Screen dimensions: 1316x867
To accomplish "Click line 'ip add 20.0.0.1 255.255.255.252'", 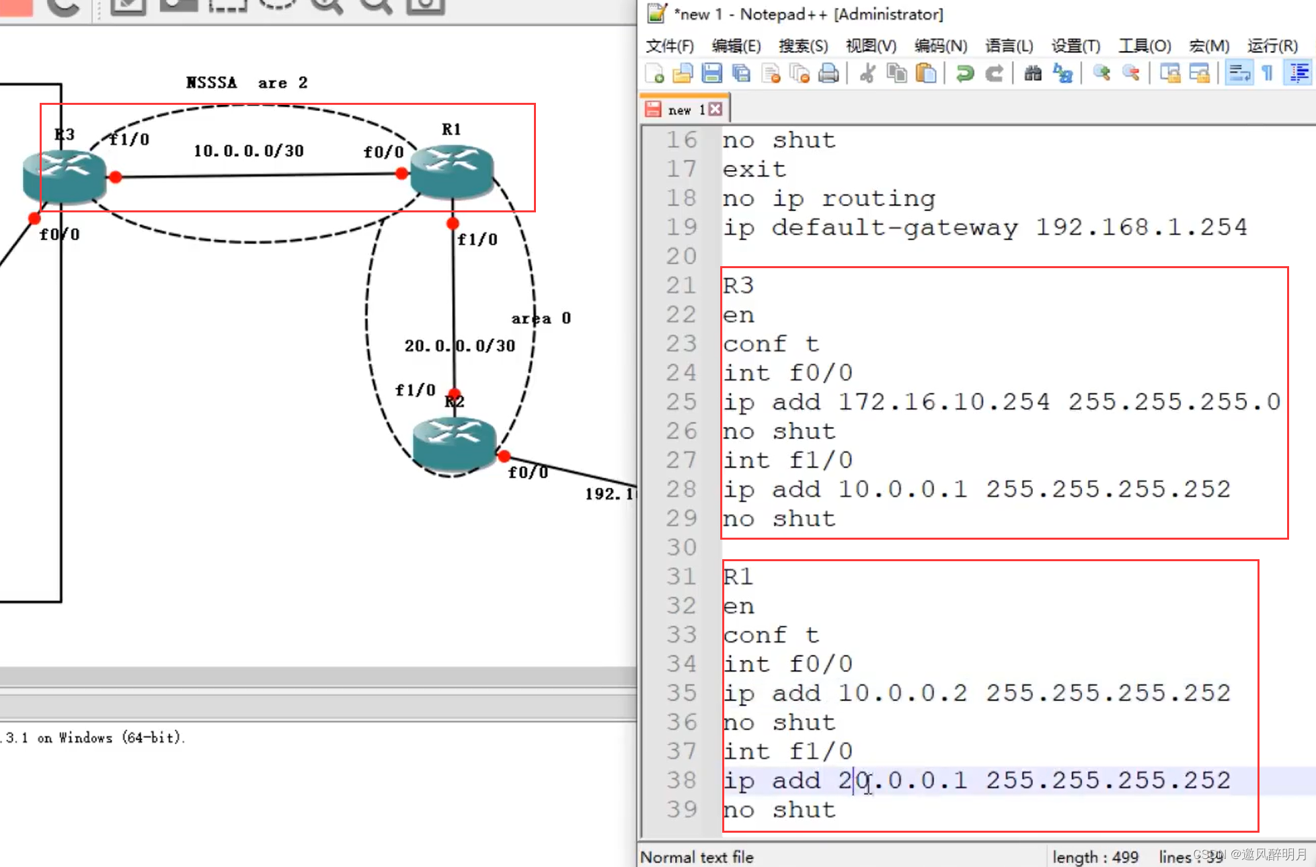I will (976, 780).
